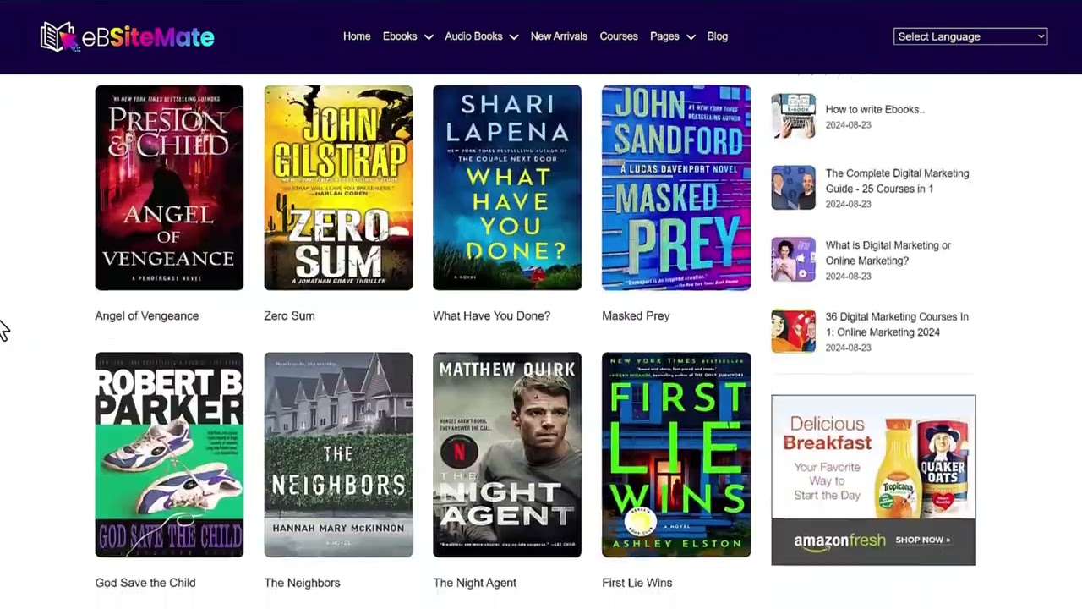Open The Neighbors title link
1082x609 pixels.
click(x=302, y=583)
